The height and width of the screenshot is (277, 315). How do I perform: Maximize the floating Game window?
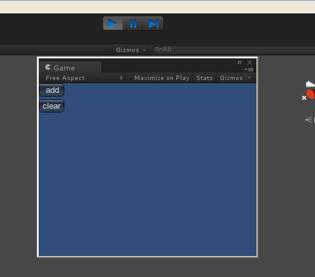(x=239, y=62)
